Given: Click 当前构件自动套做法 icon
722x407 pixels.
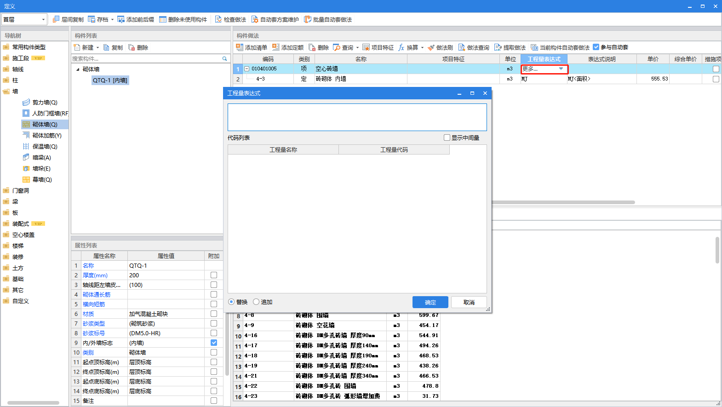Looking at the screenshot, I should point(534,47).
